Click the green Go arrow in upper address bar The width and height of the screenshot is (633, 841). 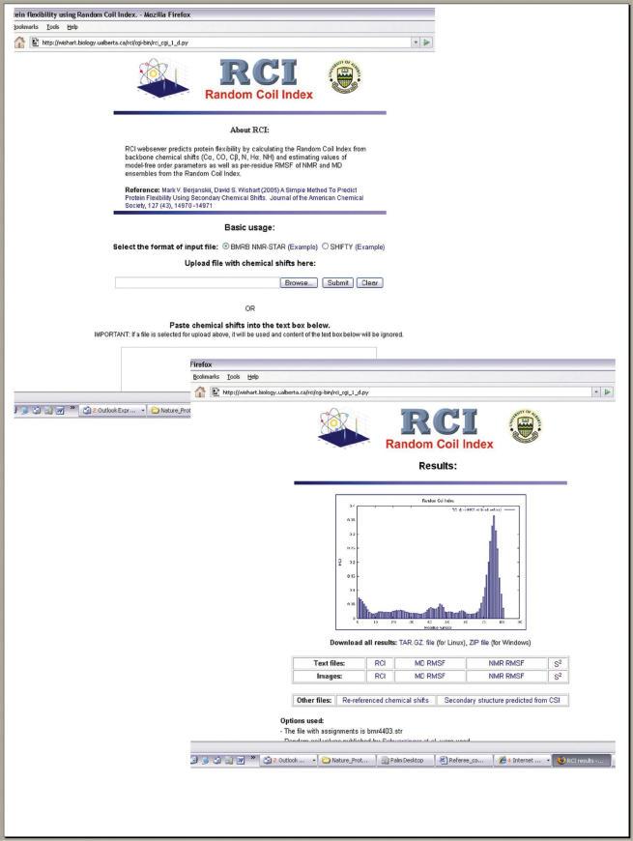tap(426, 43)
